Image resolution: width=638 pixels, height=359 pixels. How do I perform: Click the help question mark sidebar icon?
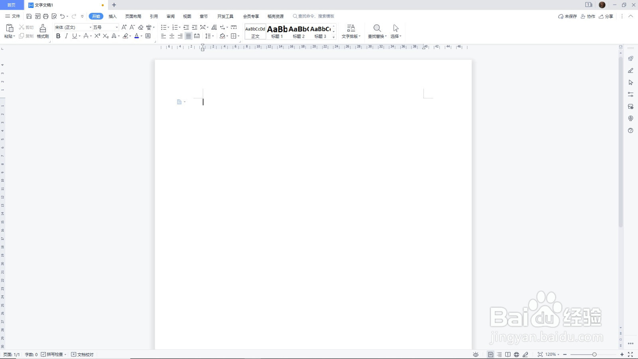[630, 130]
